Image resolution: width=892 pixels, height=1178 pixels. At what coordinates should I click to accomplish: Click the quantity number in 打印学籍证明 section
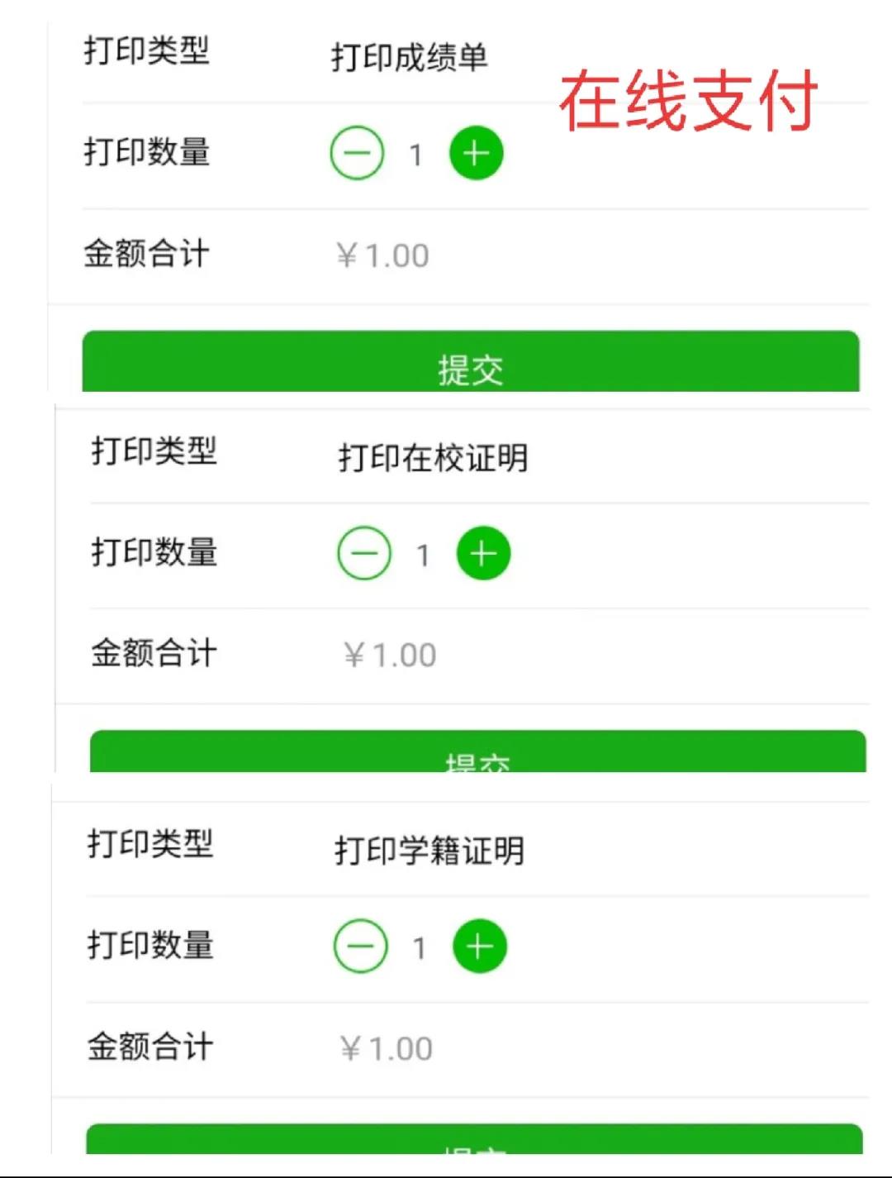420,947
